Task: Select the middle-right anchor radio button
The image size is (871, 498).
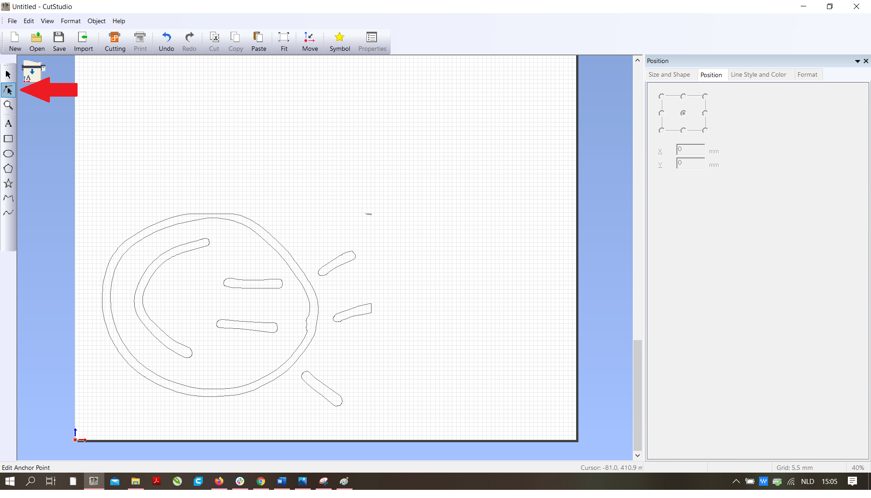Action: click(x=705, y=113)
